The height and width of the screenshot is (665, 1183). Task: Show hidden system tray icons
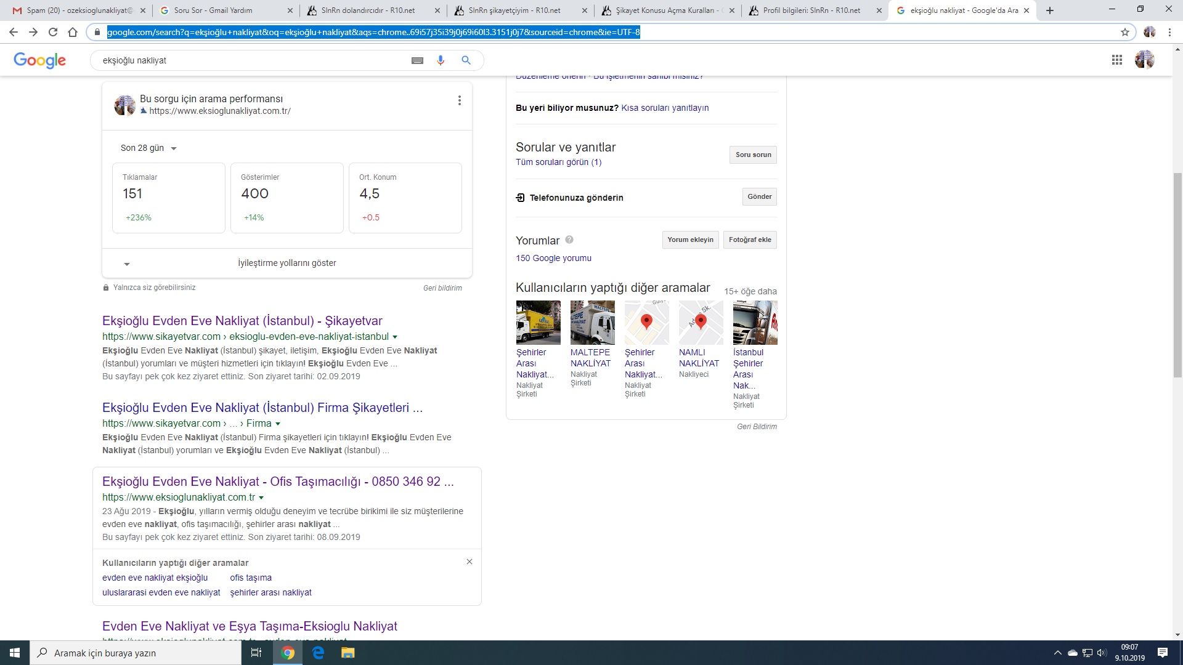click(x=1057, y=653)
